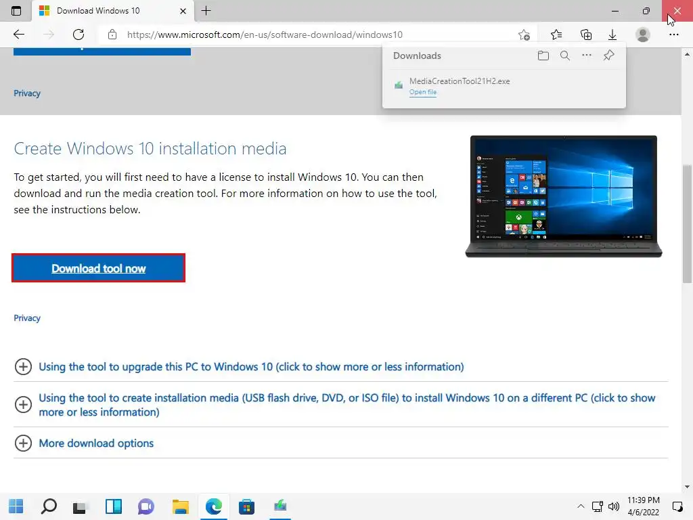The width and height of the screenshot is (693, 520).
Task: Open Microsoft Store from taskbar
Action: 246,506
